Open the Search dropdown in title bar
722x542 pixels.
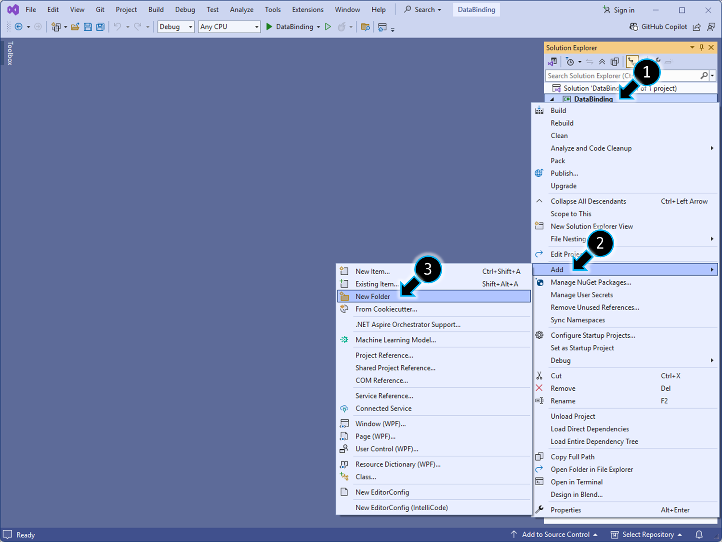(422, 10)
